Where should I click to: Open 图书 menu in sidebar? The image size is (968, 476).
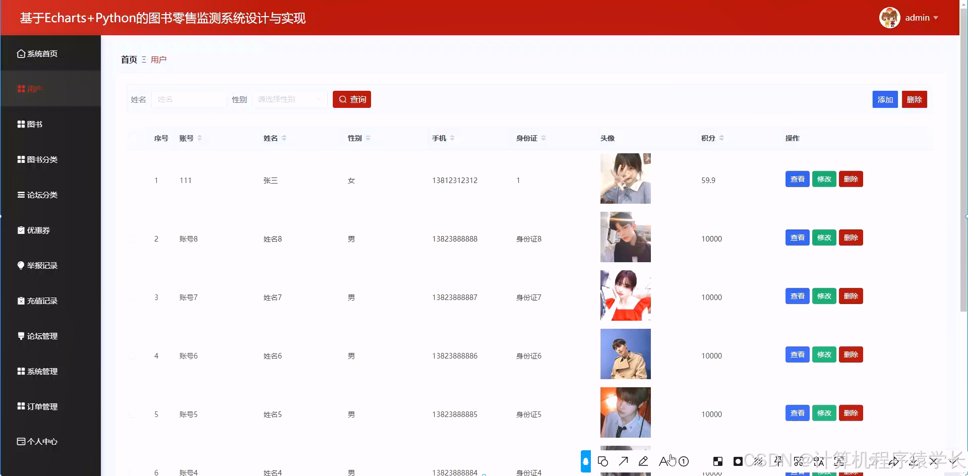point(50,124)
